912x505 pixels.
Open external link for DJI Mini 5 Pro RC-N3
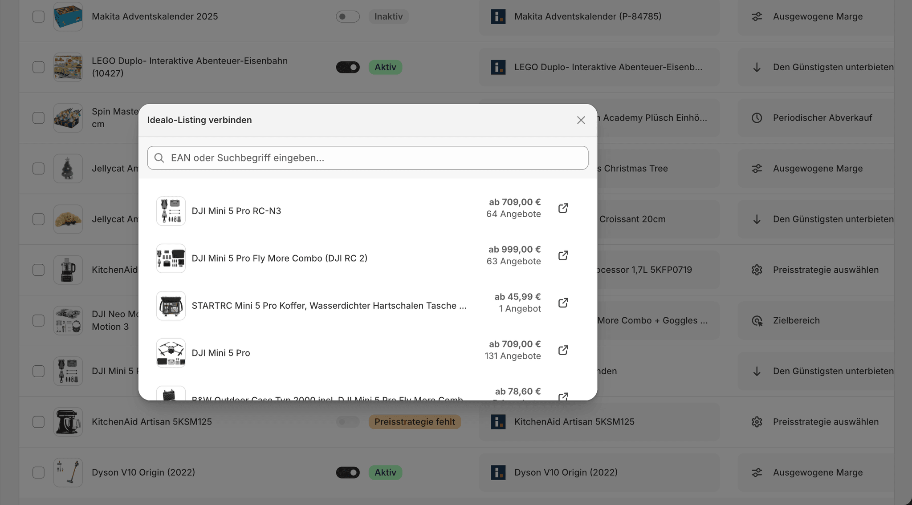coord(563,208)
